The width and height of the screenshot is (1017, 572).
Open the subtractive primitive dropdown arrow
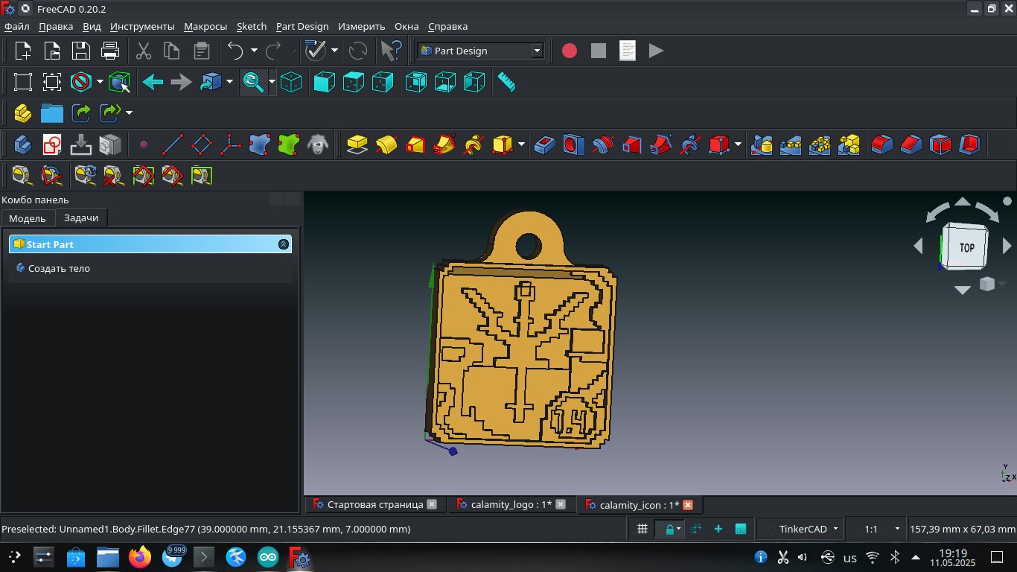738,144
